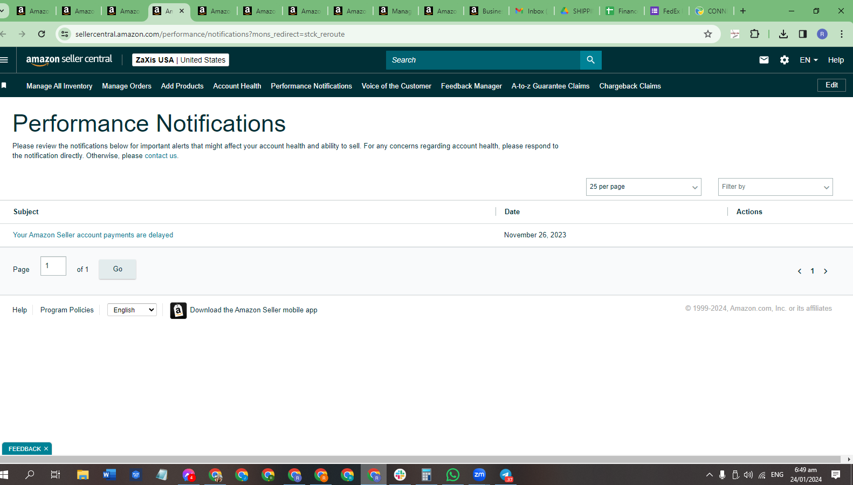Open Manage Orders menu item
Viewport: 853px width, 485px height.
(x=127, y=86)
